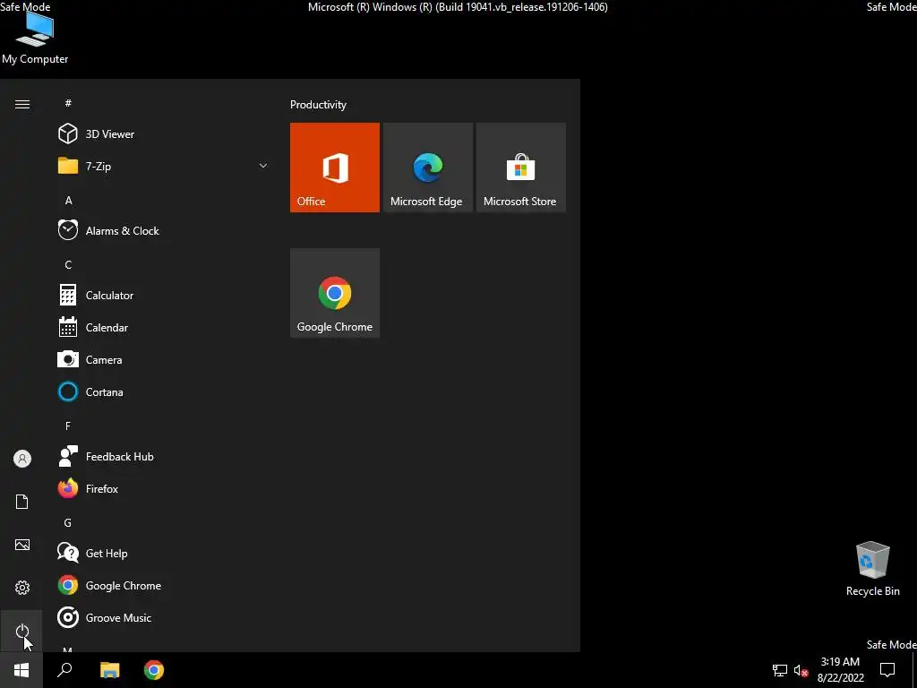Open Settings gear in Start sidebar
Screen dimensions: 917x688
(x=22, y=588)
